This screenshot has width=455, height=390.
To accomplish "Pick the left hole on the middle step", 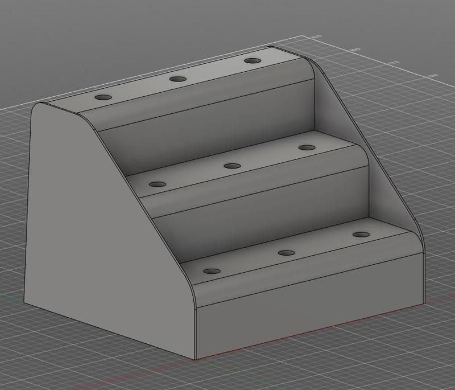I will pos(158,184).
